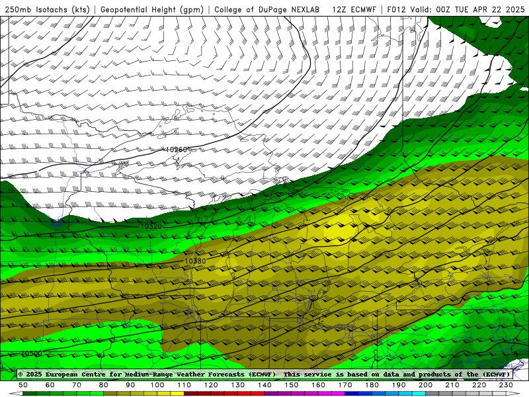
Task: Click the 10260 height contour label
Action: 176,150
